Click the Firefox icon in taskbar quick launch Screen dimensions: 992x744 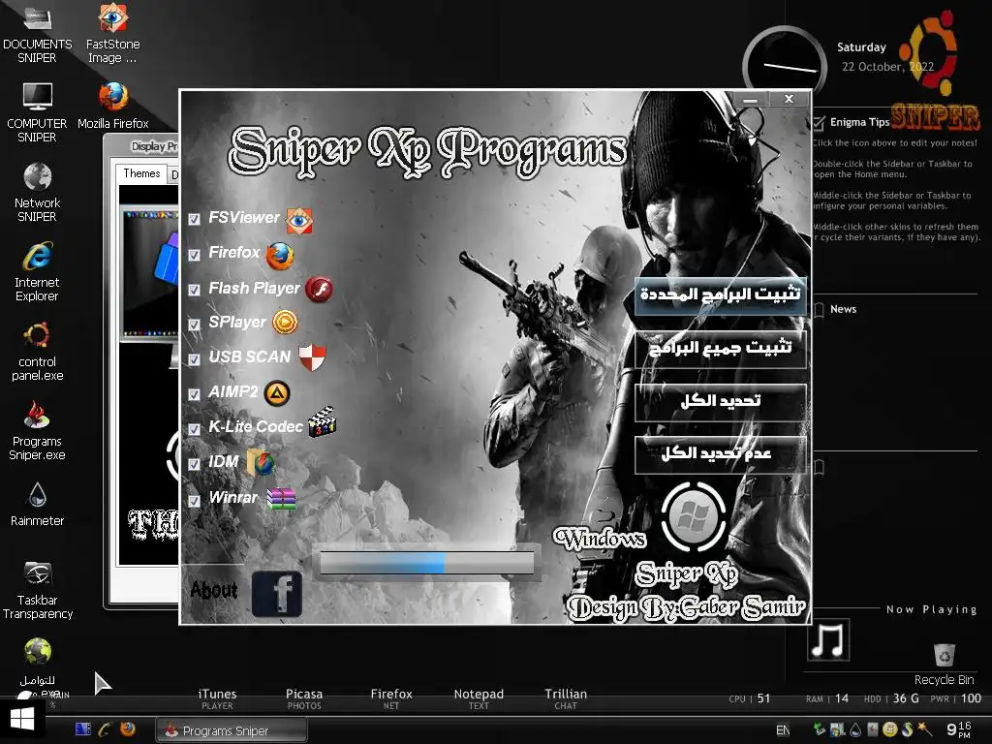[128, 728]
